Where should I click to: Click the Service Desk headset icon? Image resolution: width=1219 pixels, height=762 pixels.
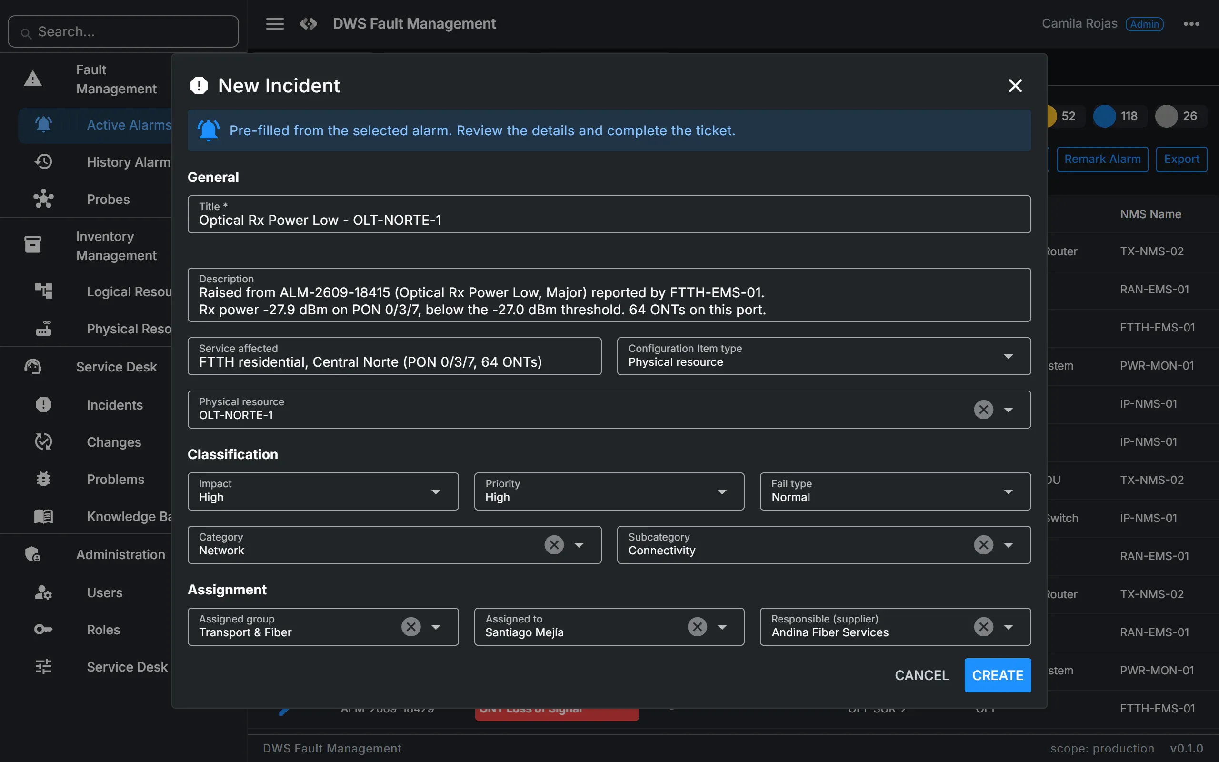[x=33, y=366]
